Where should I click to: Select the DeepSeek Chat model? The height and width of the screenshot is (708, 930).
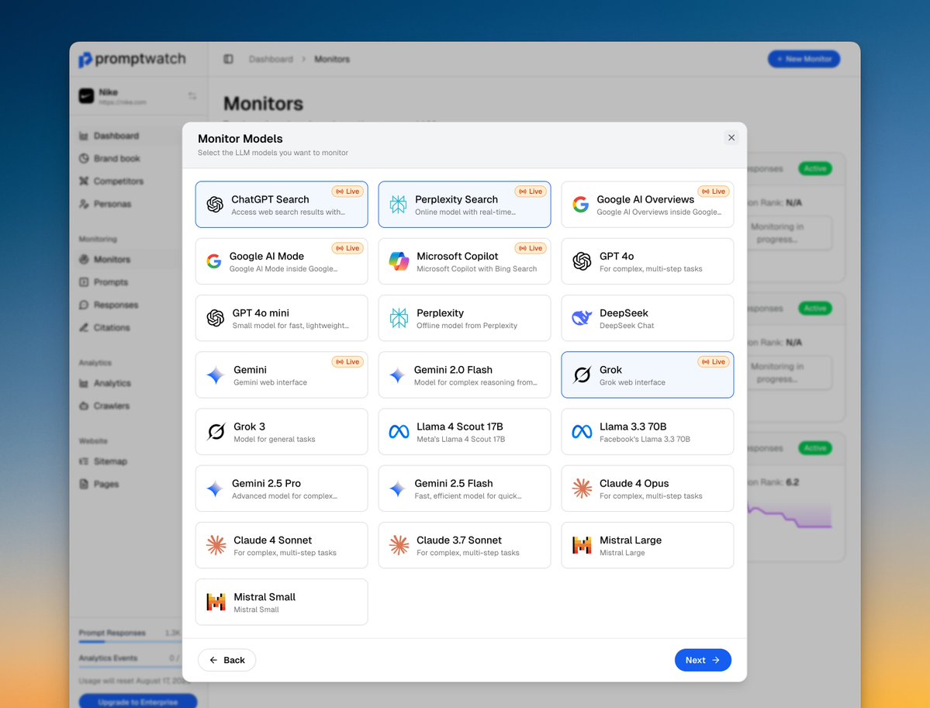(x=647, y=318)
